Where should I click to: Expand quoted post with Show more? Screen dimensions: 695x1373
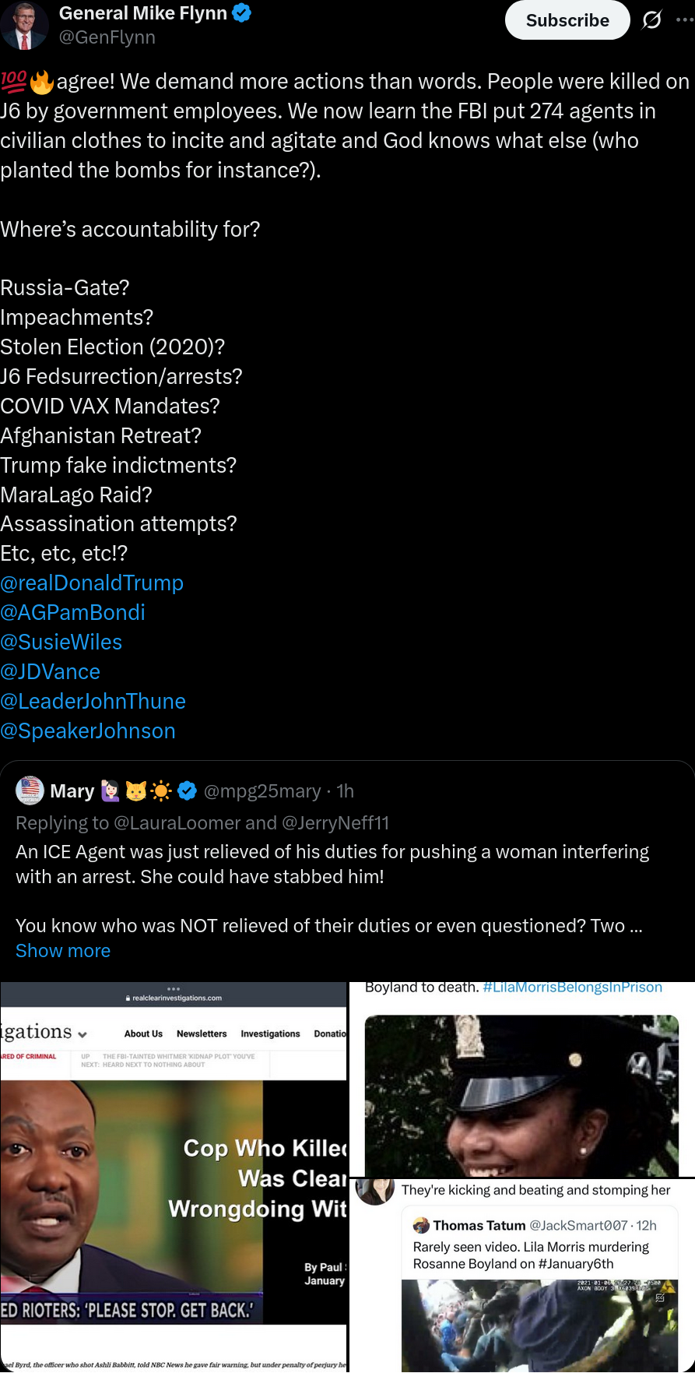(63, 951)
